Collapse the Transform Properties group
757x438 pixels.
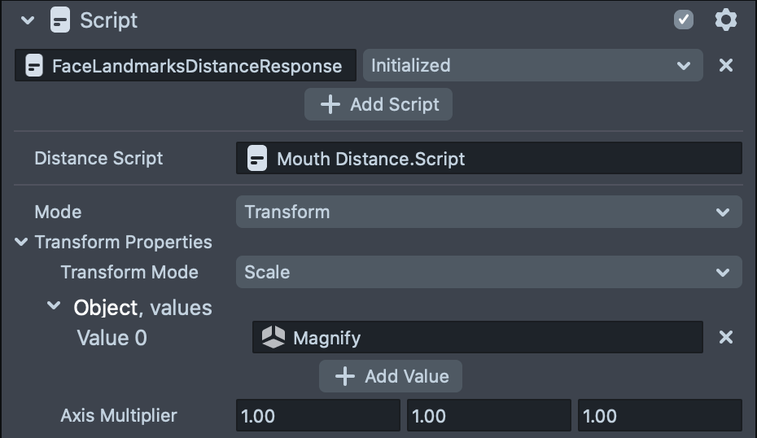click(x=21, y=242)
